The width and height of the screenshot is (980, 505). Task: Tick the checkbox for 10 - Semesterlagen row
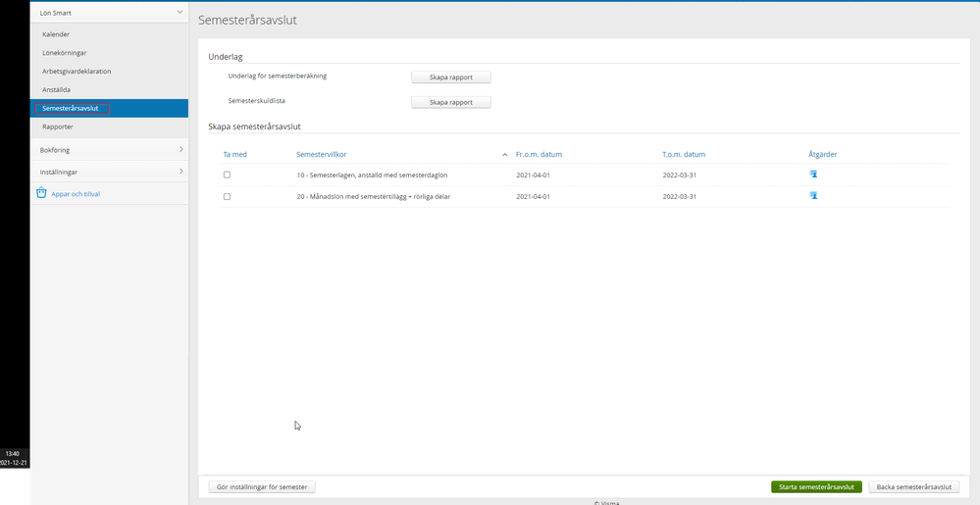(x=228, y=175)
